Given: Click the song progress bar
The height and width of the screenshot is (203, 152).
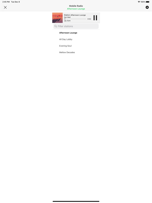Looking at the screenshot, I should click(x=75, y=19).
